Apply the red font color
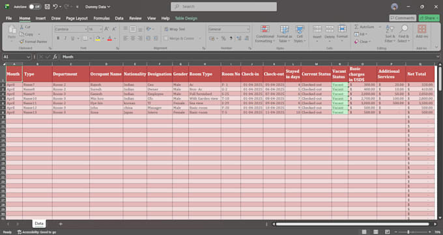The image size is (443, 235). click(109, 38)
